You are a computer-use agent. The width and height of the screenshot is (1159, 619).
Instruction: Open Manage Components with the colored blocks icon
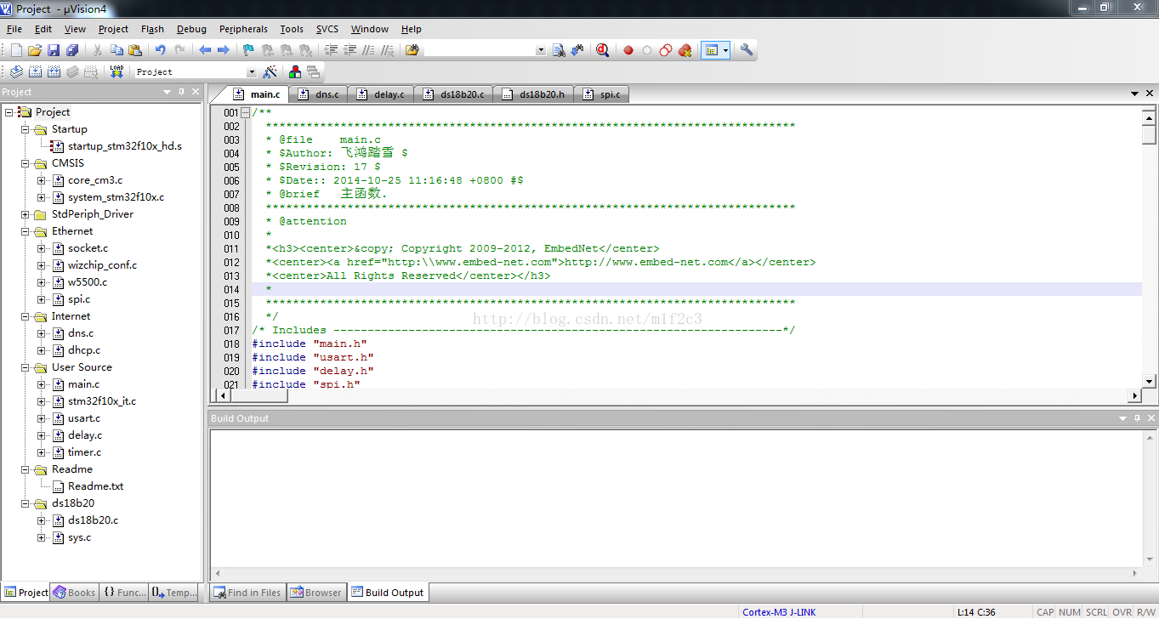click(295, 72)
